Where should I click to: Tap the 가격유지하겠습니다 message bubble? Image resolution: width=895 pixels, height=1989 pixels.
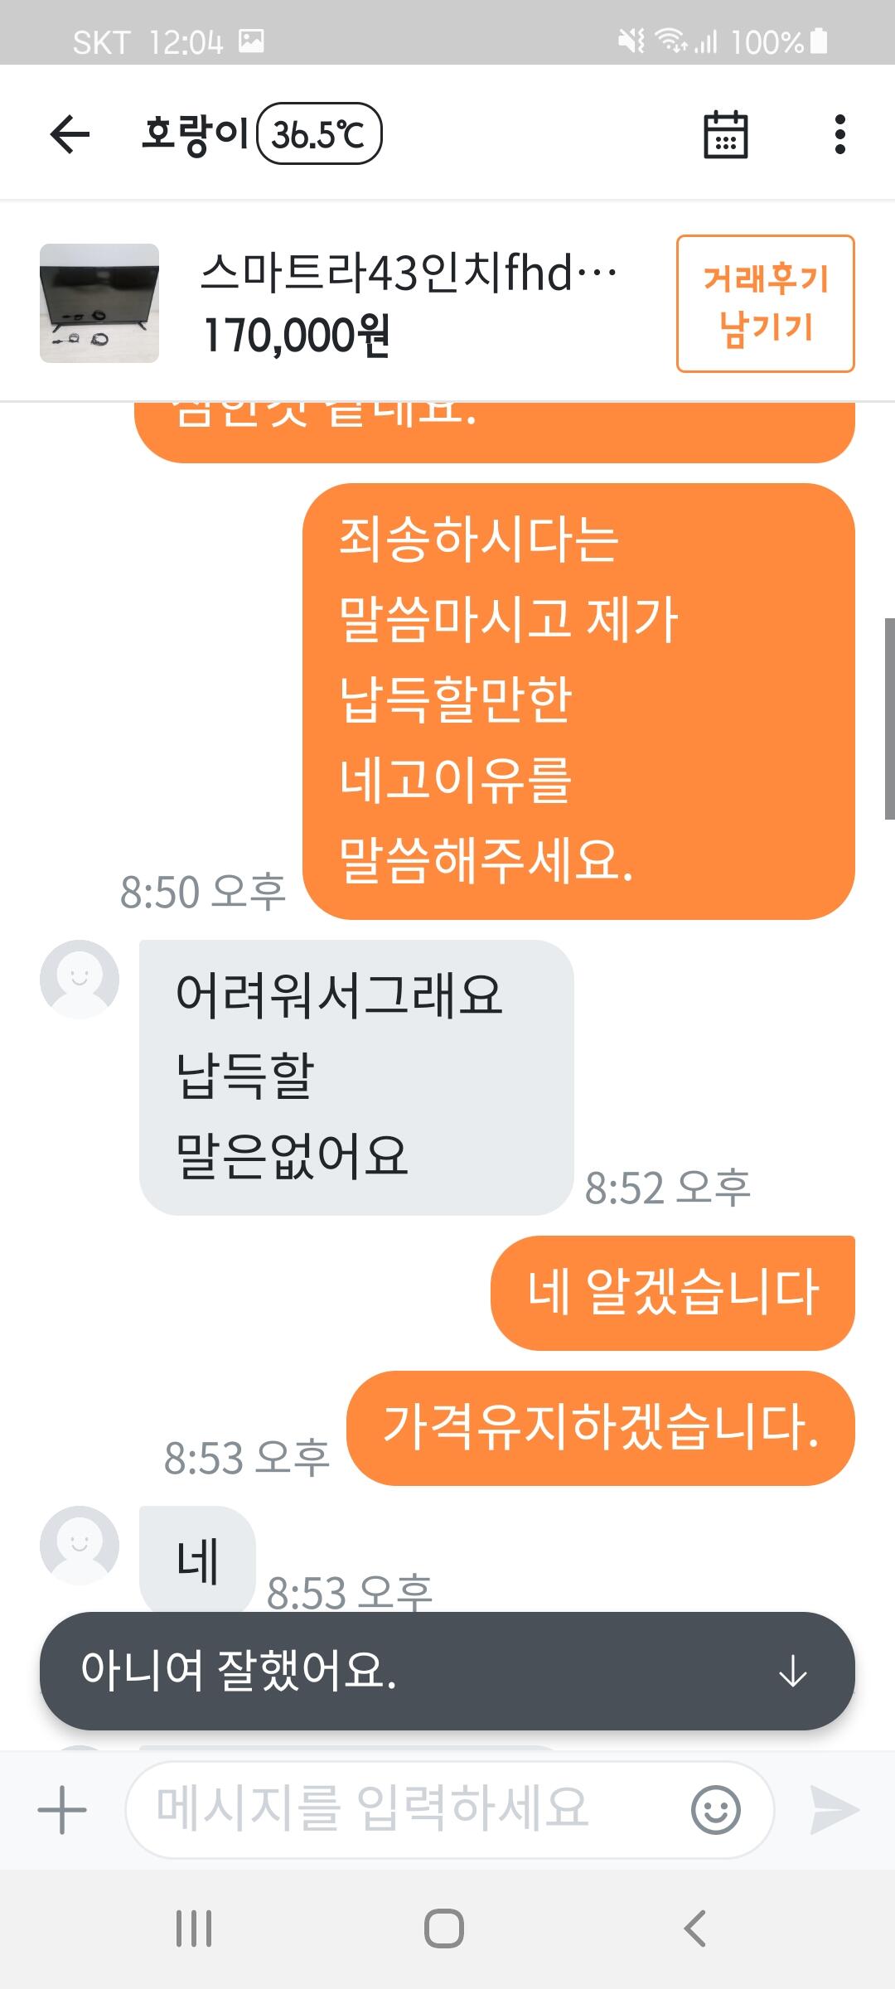pyautogui.click(x=601, y=1428)
